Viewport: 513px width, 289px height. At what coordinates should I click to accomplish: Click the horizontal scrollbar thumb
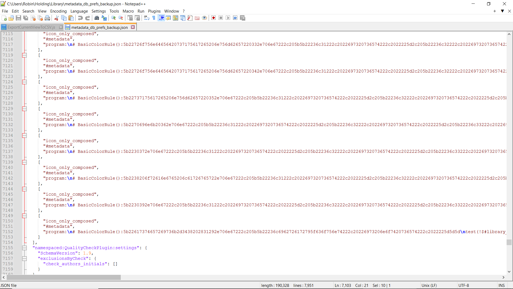(64, 277)
